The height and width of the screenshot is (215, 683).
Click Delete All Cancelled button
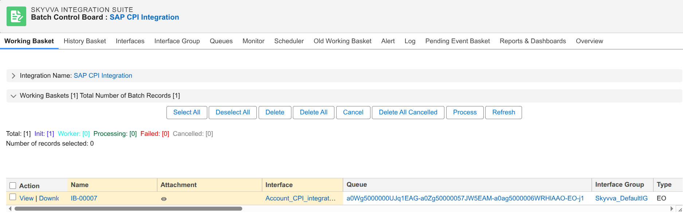point(408,113)
